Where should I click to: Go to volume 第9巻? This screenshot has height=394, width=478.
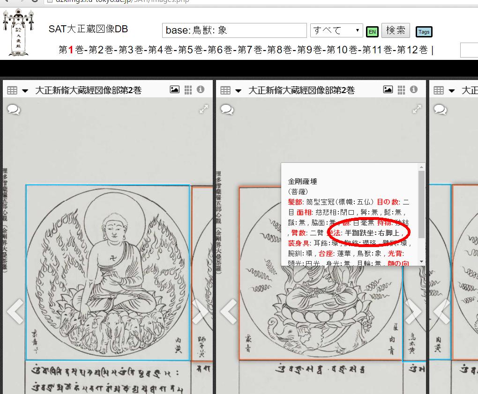tap(309, 50)
